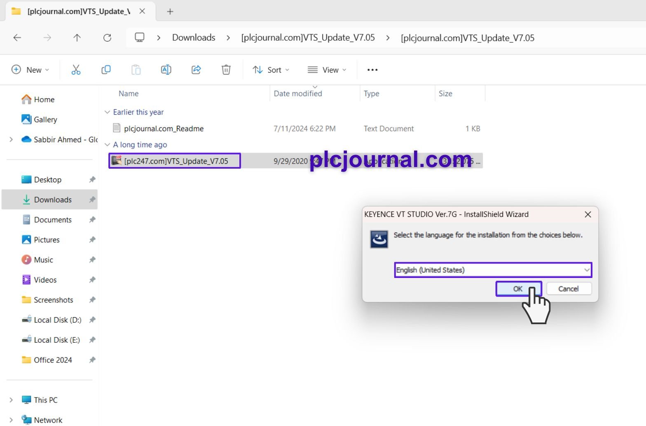Open the View dropdown menu
This screenshot has height=426, width=646.
click(327, 70)
